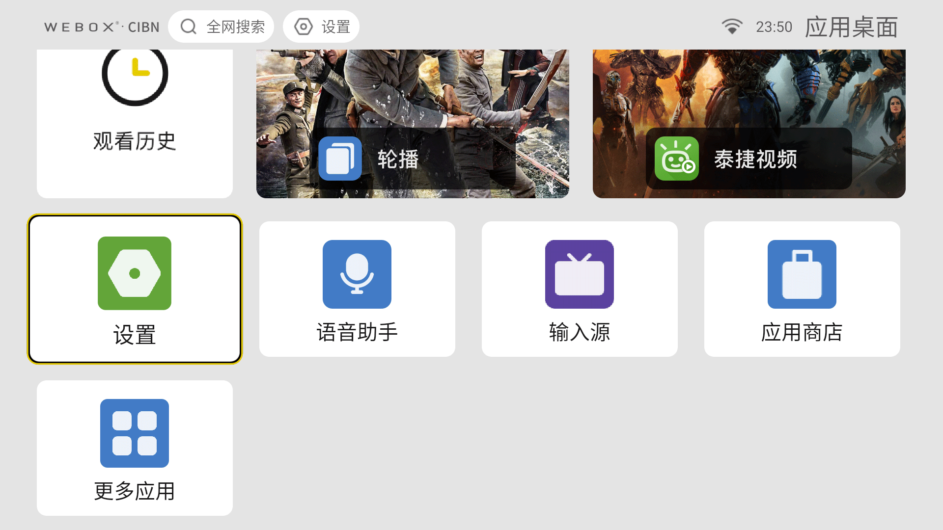
Task: Click 全网搜索 search button
Action: [x=222, y=26]
